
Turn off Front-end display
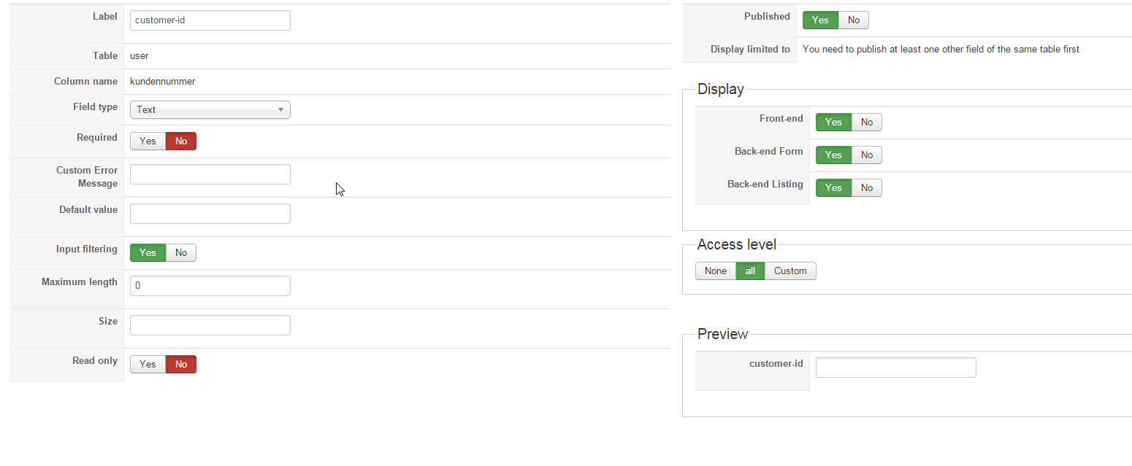click(x=866, y=123)
